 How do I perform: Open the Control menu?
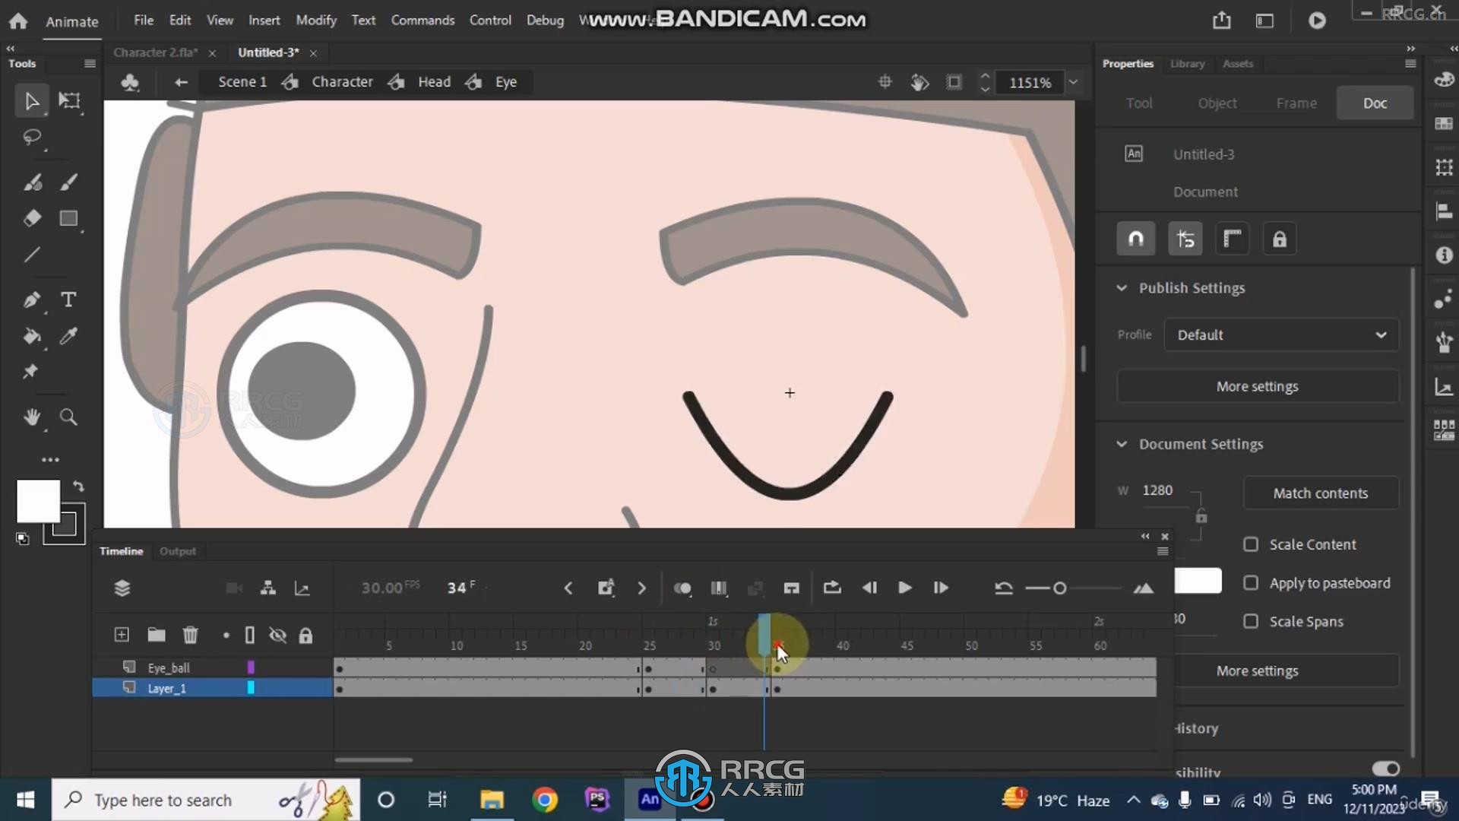pos(490,21)
